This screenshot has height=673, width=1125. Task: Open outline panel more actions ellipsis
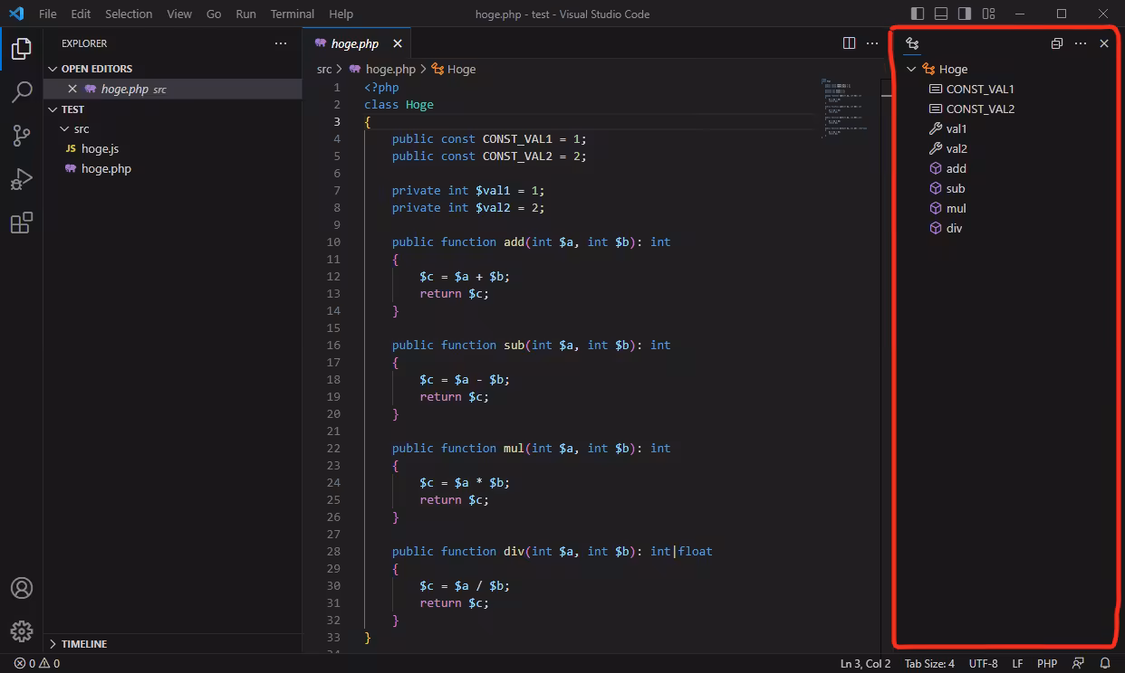(1080, 43)
